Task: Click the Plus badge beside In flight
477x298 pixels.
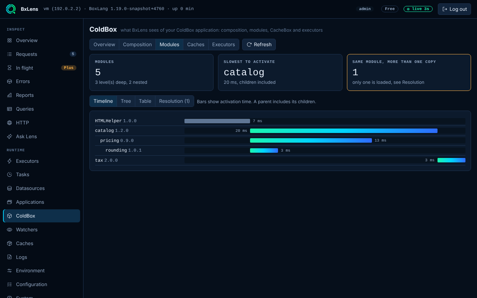Action: tap(69, 68)
